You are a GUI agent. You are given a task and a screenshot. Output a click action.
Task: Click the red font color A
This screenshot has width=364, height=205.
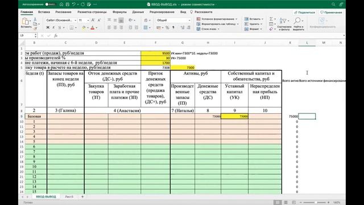tap(92, 28)
